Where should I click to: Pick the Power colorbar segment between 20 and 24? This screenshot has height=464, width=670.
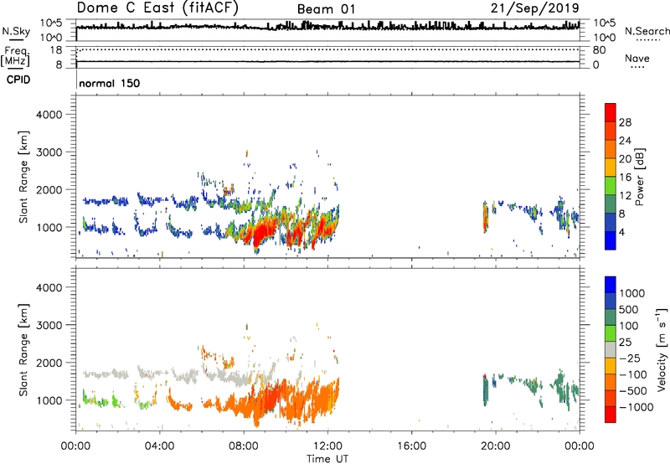click(x=611, y=150)
